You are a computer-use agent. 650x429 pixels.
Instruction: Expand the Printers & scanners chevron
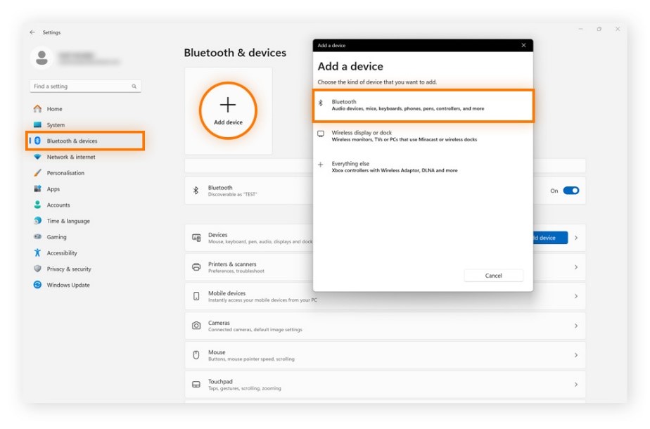(x=576, y=267)
